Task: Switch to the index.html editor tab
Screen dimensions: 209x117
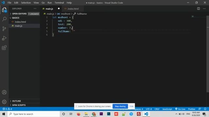Action: coord(73,9)
